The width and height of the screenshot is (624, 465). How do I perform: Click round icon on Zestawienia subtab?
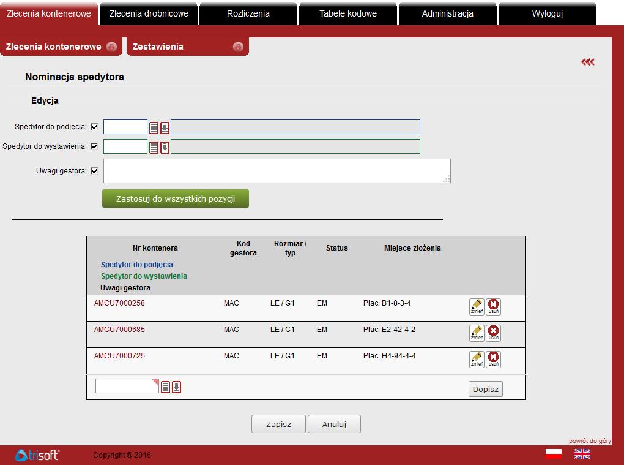tap(238, 47)
